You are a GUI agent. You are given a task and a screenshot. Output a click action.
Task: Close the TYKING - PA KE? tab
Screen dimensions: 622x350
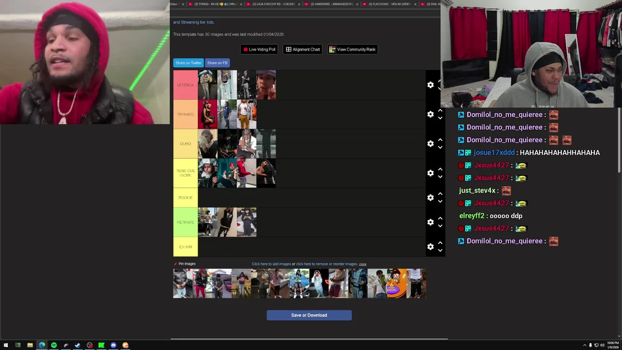(241, 4)
